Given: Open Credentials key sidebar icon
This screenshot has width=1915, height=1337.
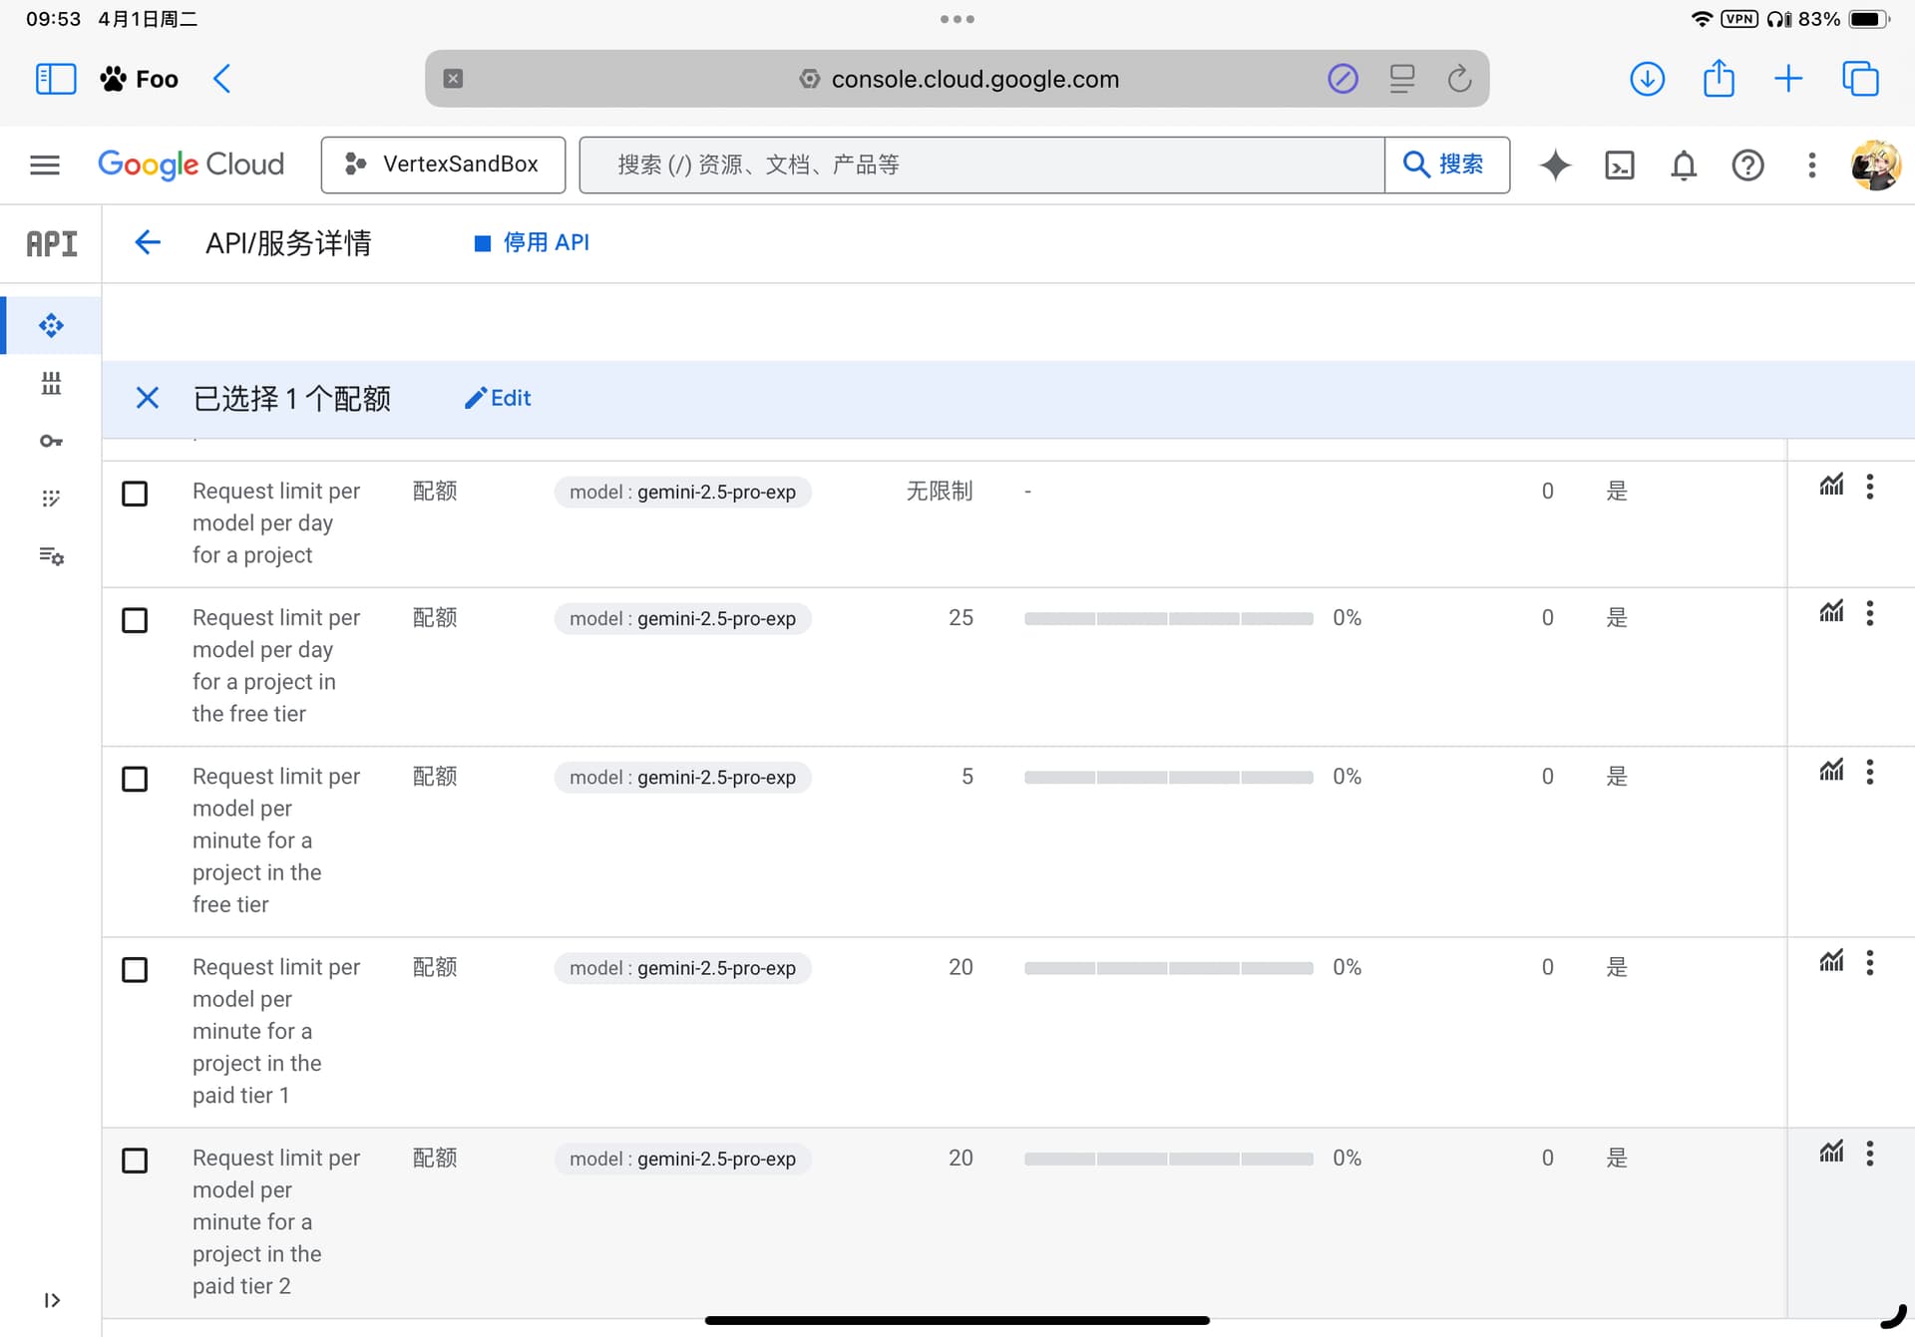Looking at the screenshot, I should [x=51, y=441].
